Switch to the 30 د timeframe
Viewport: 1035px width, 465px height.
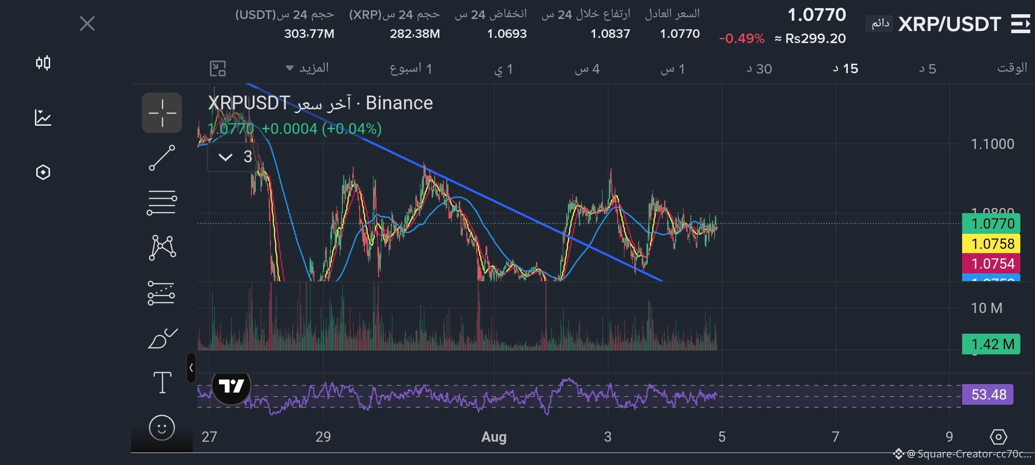[x=759, y=69]
